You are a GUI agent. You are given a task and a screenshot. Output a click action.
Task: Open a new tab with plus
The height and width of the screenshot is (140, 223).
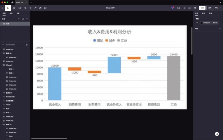point(31,3)
